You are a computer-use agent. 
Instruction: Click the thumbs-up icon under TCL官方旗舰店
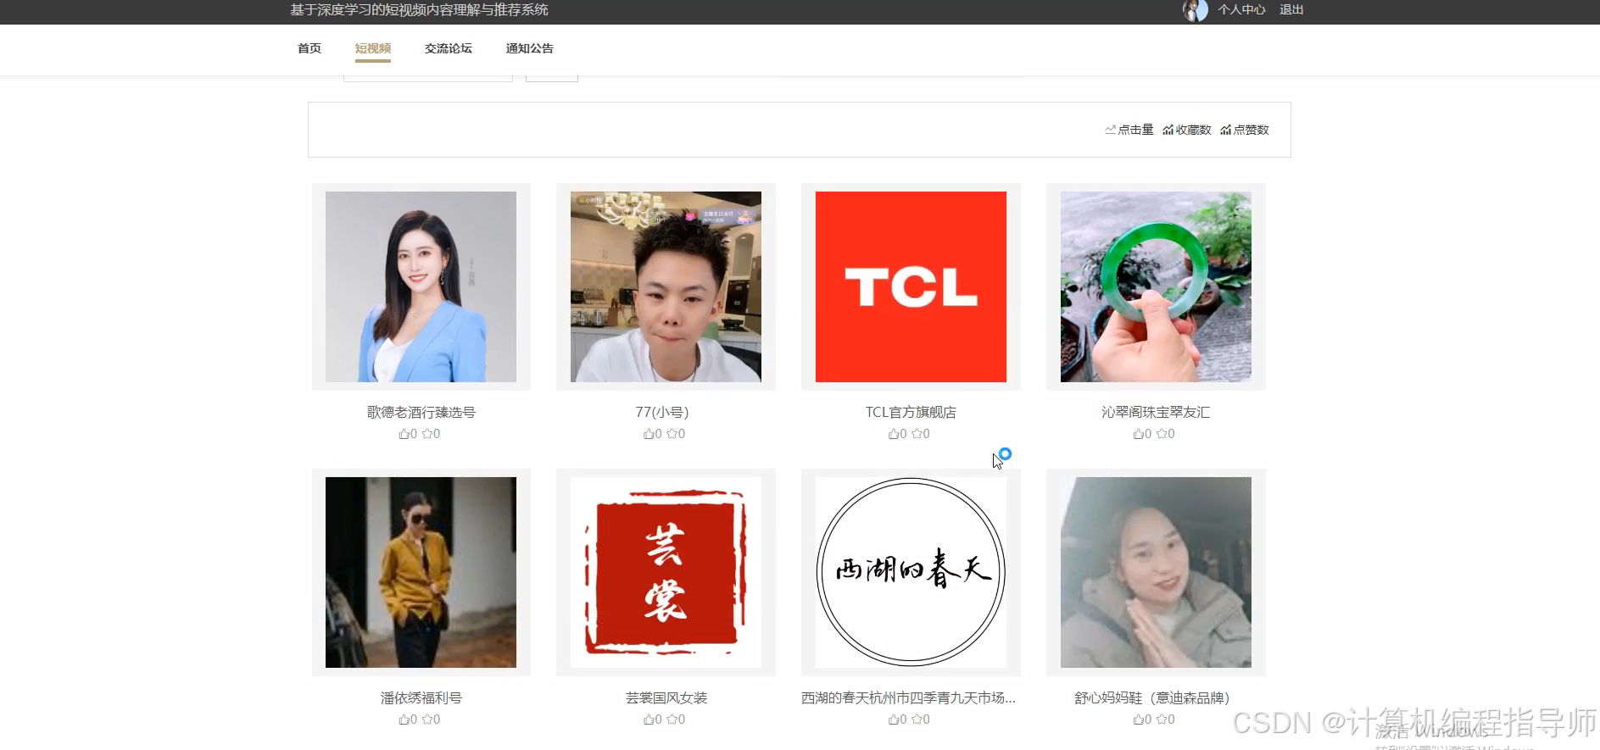coord(895,434)
